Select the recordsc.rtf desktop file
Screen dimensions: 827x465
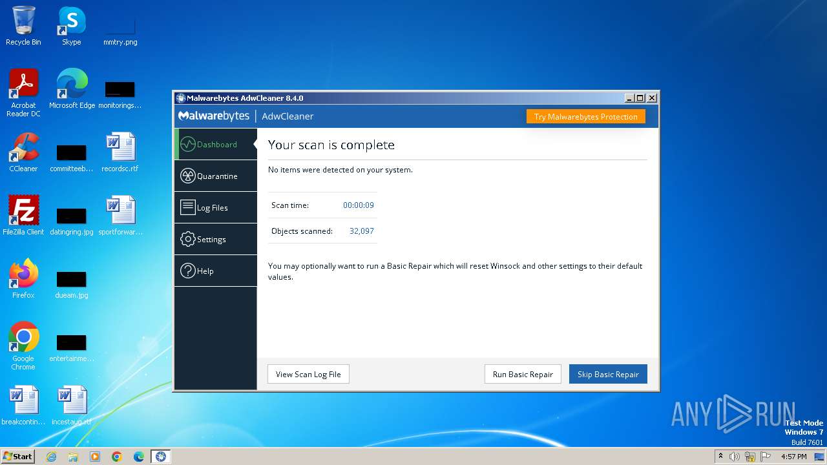pos(120,152)
